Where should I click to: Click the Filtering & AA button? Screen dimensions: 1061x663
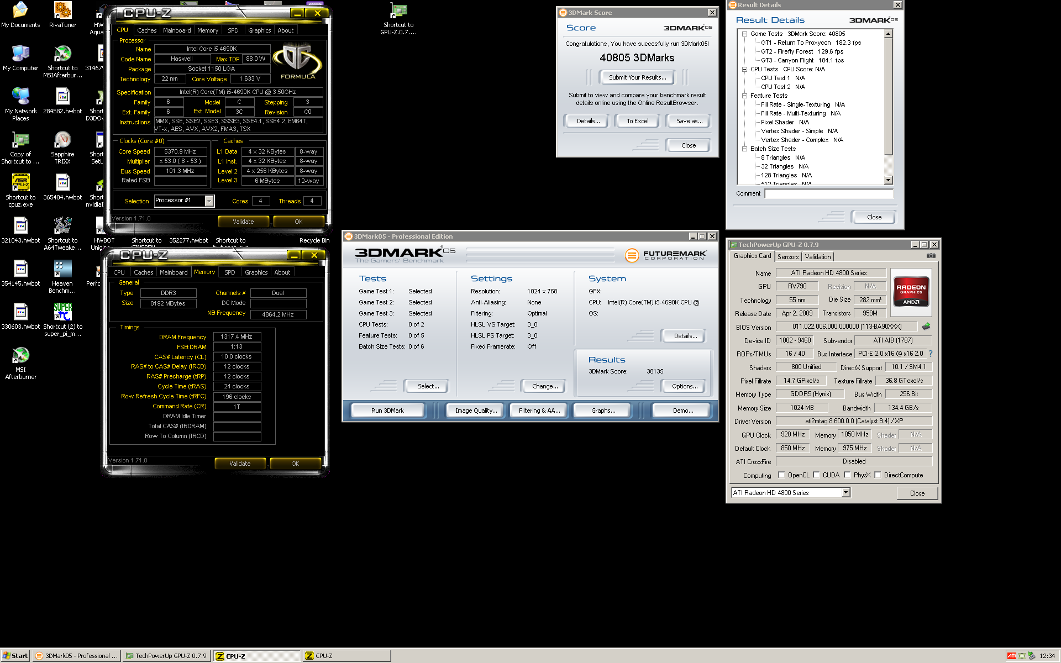539,411
